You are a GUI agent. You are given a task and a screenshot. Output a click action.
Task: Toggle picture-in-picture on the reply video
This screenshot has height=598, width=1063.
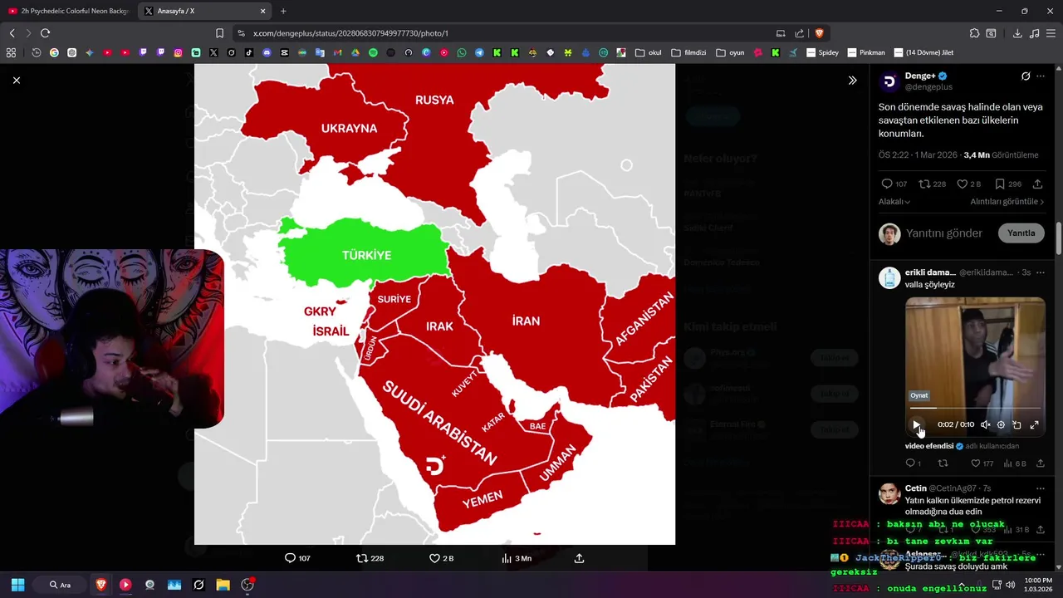click(x=1016, y=424)
